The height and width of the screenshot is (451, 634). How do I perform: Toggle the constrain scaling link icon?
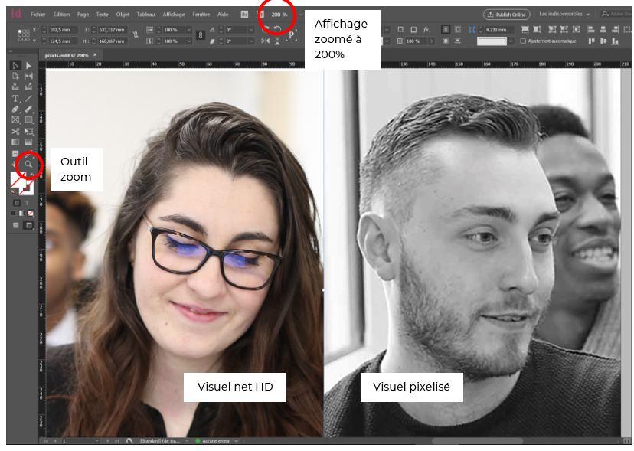(x=201, y=35)
